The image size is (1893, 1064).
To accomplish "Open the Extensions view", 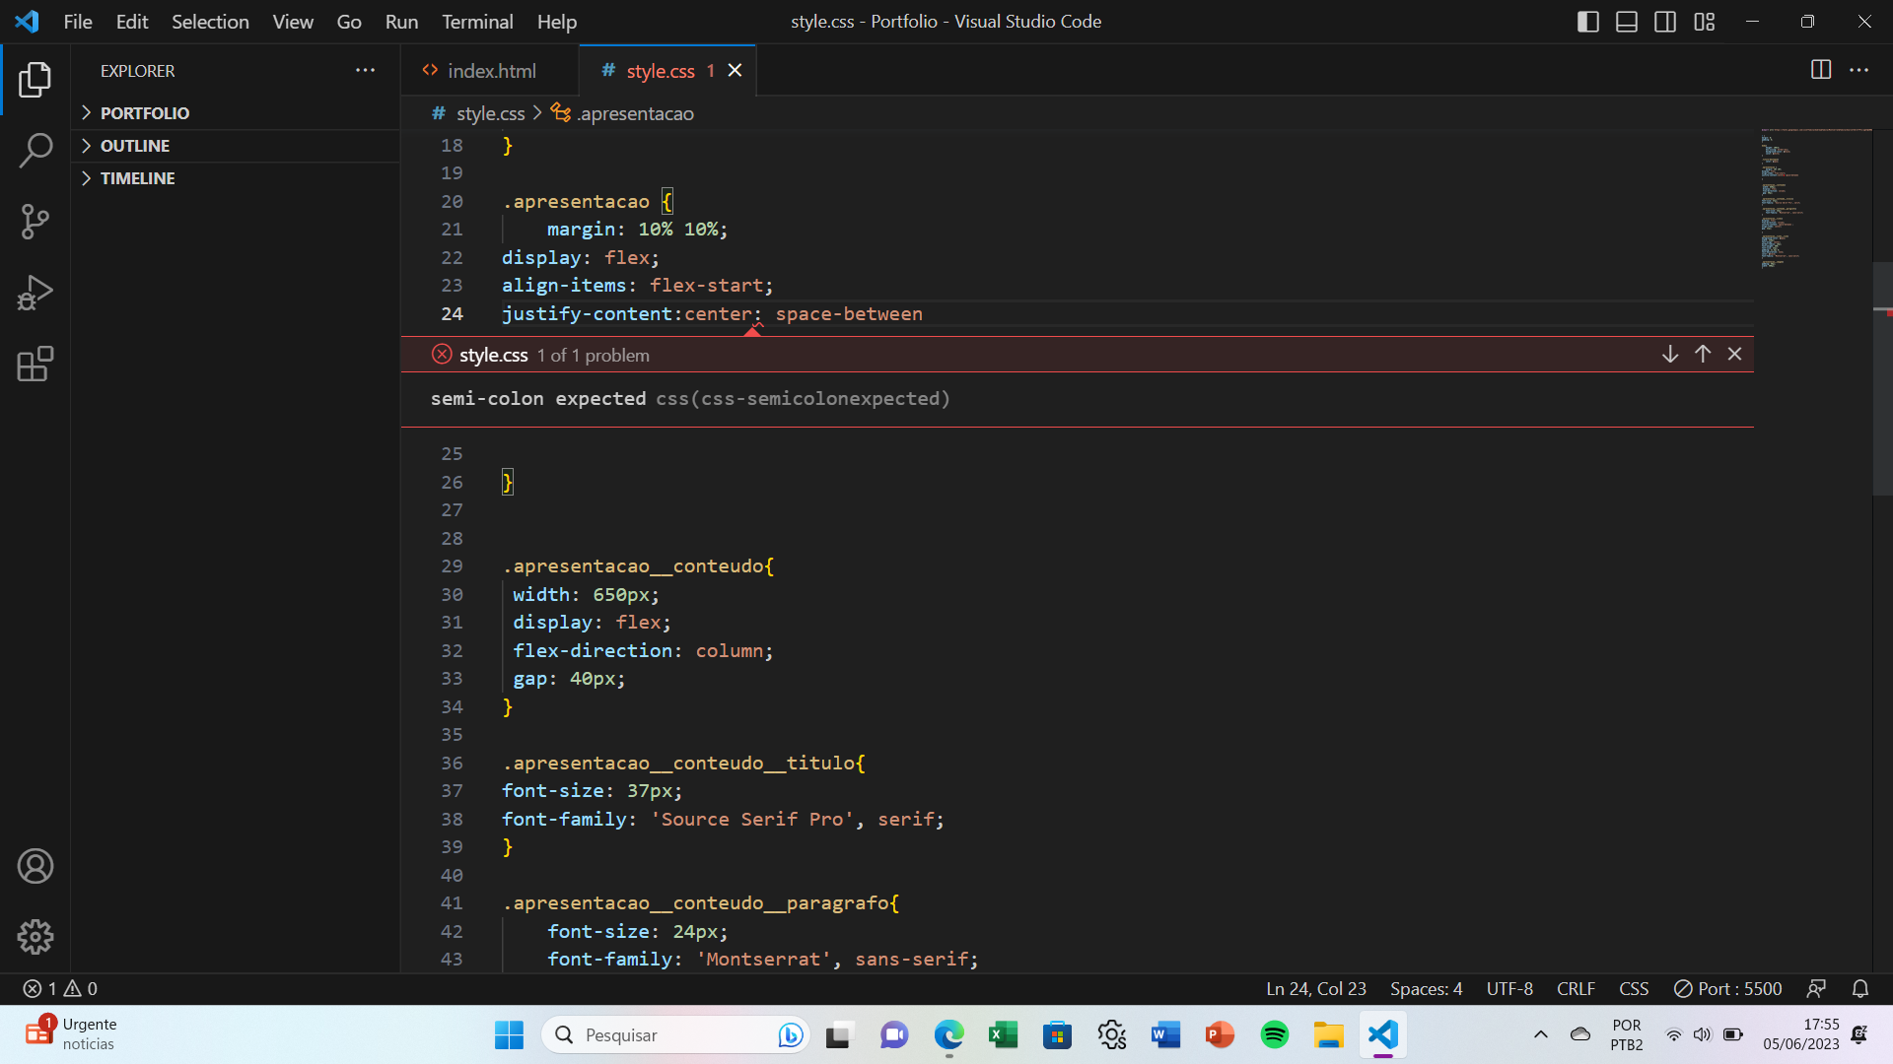I will coord(35,364).
